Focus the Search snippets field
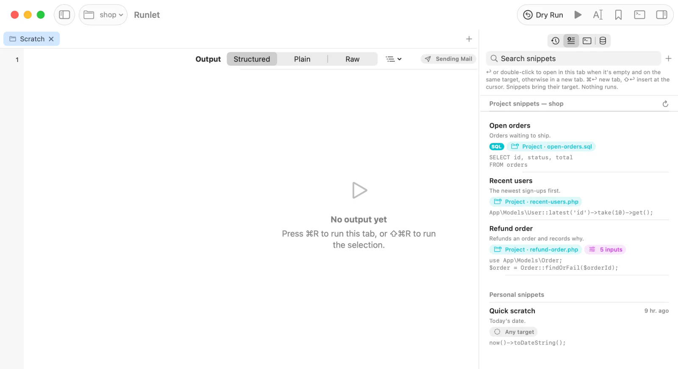The width and height of the screenshot is (678, 369). [x=573, y=59]
